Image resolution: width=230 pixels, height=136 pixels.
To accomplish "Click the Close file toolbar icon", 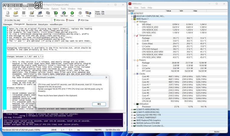I will click(32, 14).
